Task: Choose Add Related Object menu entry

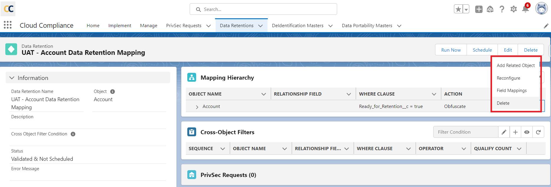Action: (x=515, y=65)
